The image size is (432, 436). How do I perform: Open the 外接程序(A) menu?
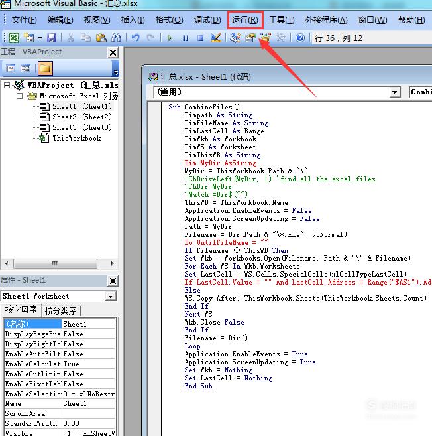click(x=326, y=20)
